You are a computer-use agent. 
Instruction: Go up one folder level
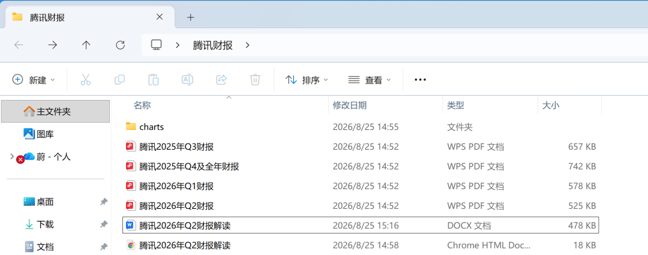click(x=86, y=45)
